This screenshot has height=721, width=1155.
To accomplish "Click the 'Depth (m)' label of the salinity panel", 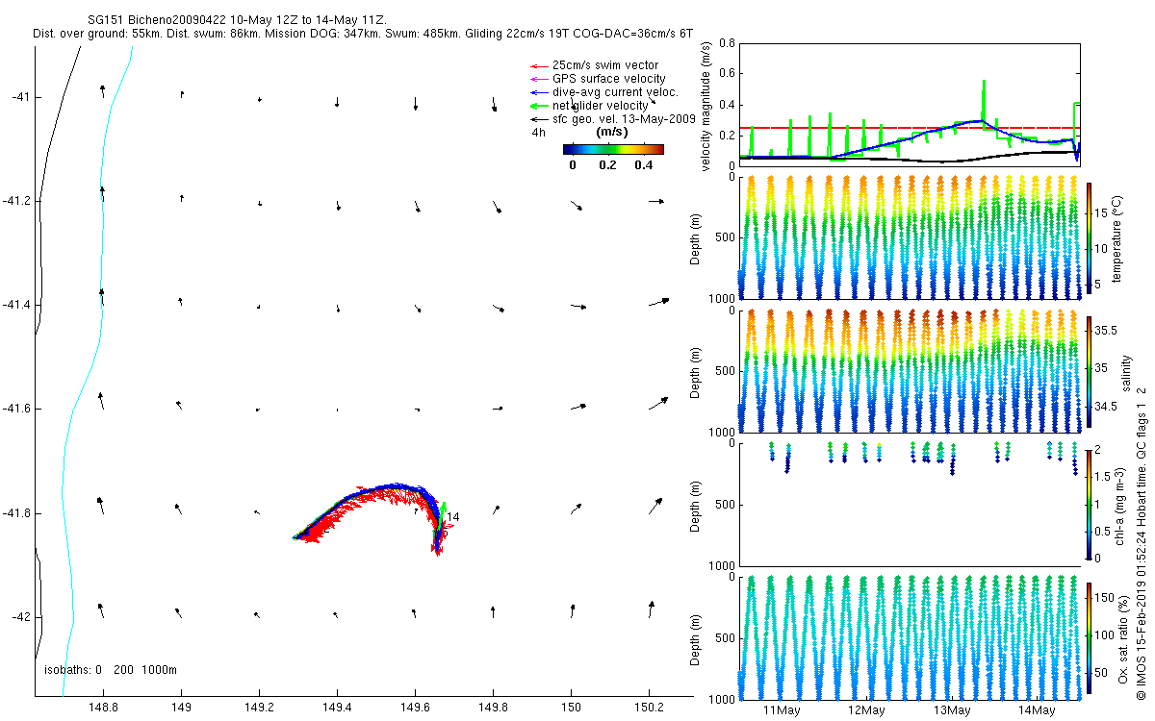I will 696,372.
